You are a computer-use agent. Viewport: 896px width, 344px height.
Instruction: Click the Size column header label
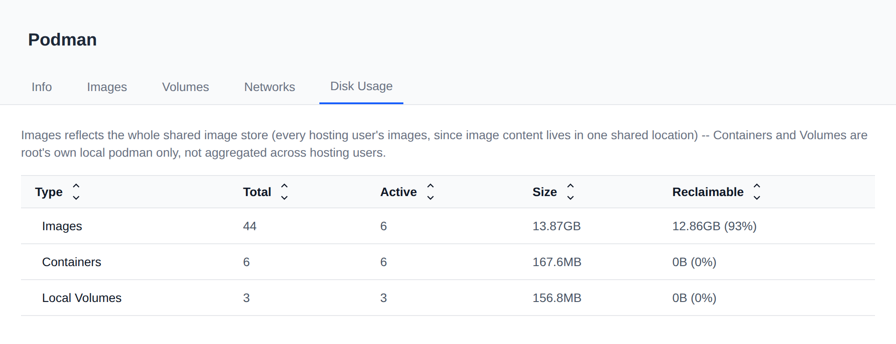545,192
